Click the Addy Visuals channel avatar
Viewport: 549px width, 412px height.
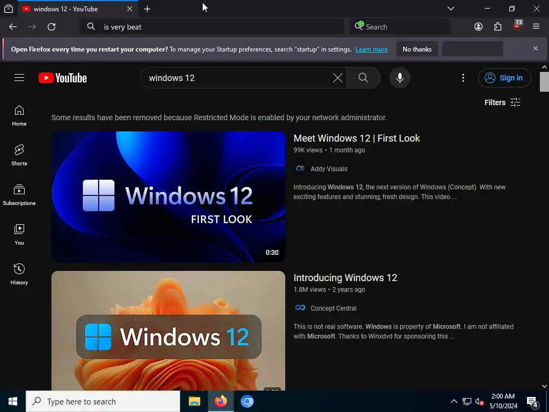pos(300,168)
